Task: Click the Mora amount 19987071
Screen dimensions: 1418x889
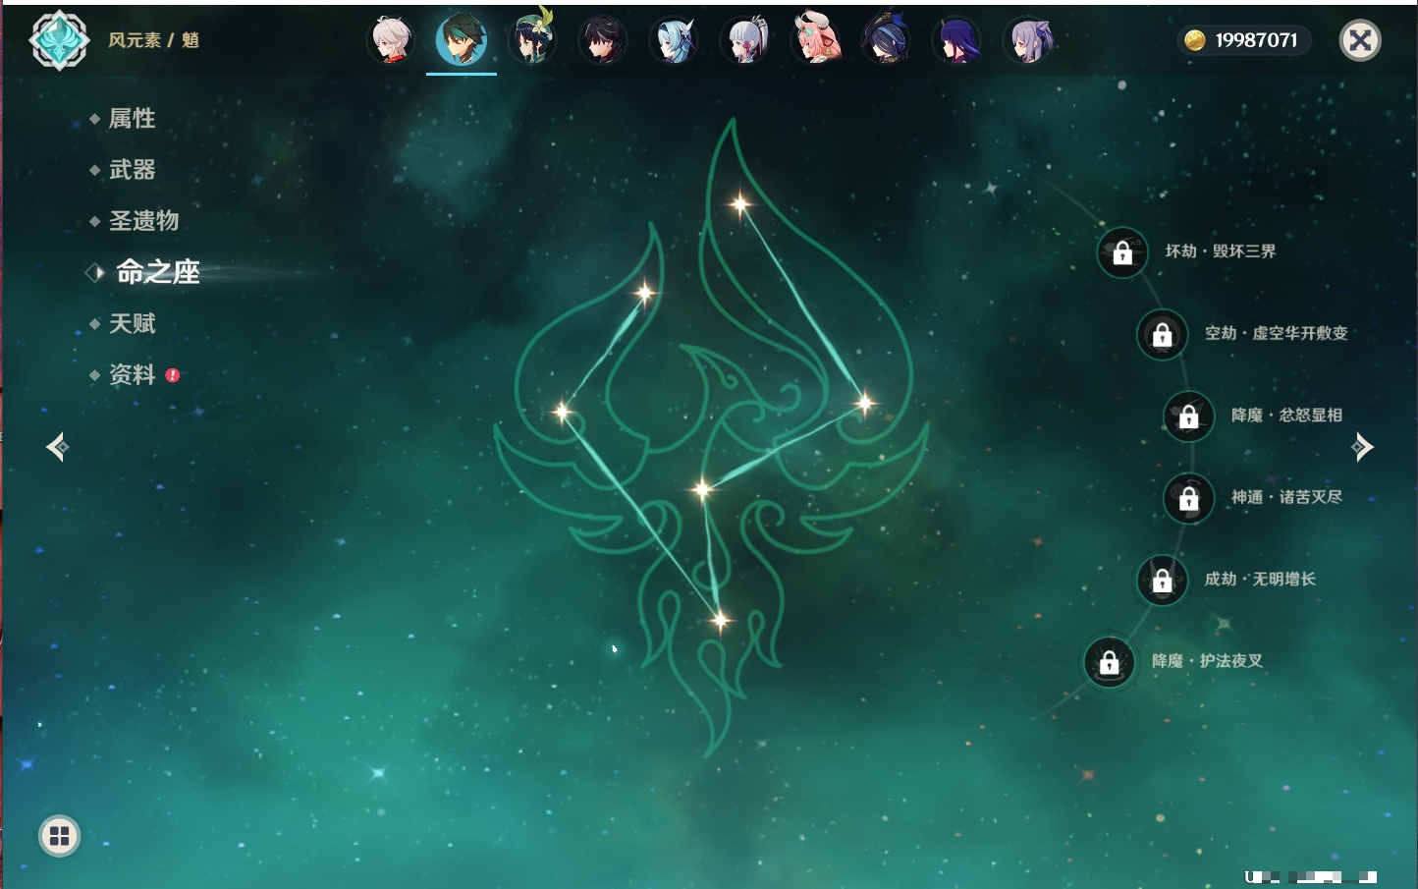Action: [1256, 40]
